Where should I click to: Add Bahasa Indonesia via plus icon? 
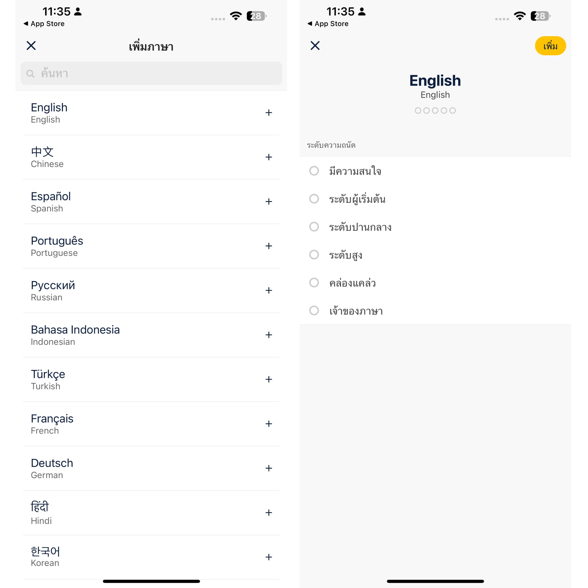[268, 335]
